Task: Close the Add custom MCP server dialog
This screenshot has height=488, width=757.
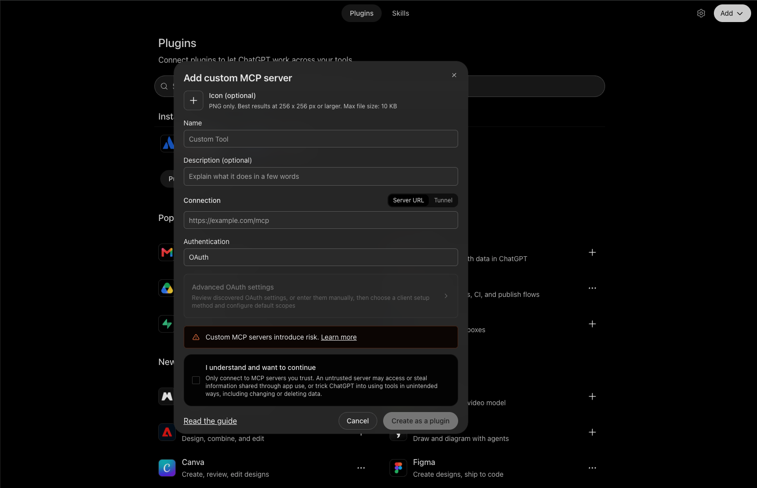Action: (454, 75)
